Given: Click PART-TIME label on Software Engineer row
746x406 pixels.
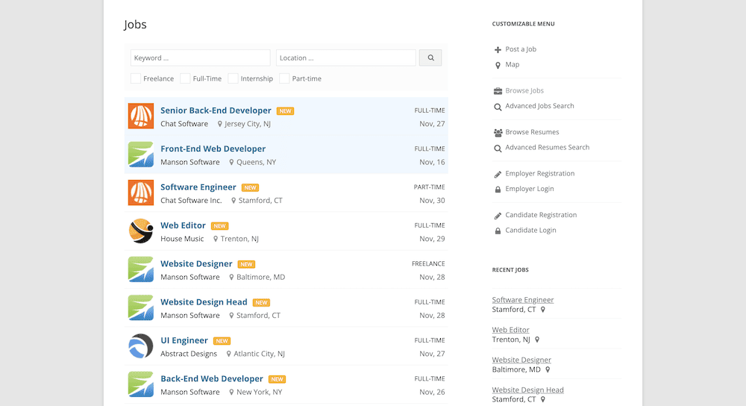Looking at the screenshot, I should pos(429,187).
